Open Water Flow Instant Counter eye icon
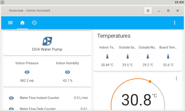 point(11,98)
